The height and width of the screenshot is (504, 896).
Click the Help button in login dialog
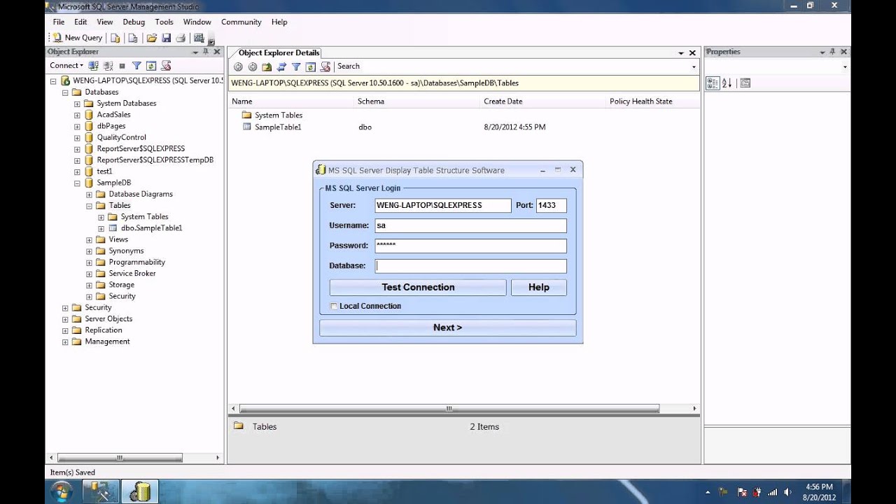coord(539,287)
